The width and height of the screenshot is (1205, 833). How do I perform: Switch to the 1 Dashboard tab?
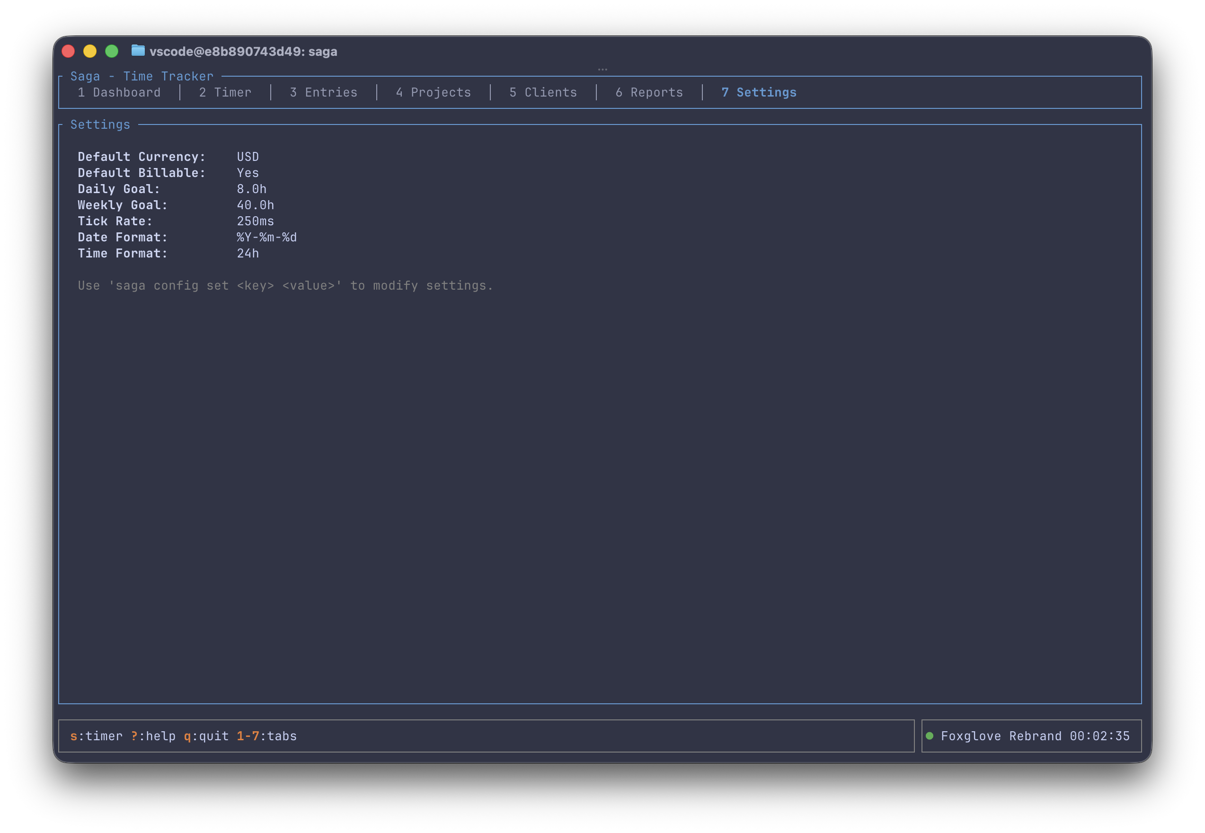pyautogui.click(x=119, y=92)
